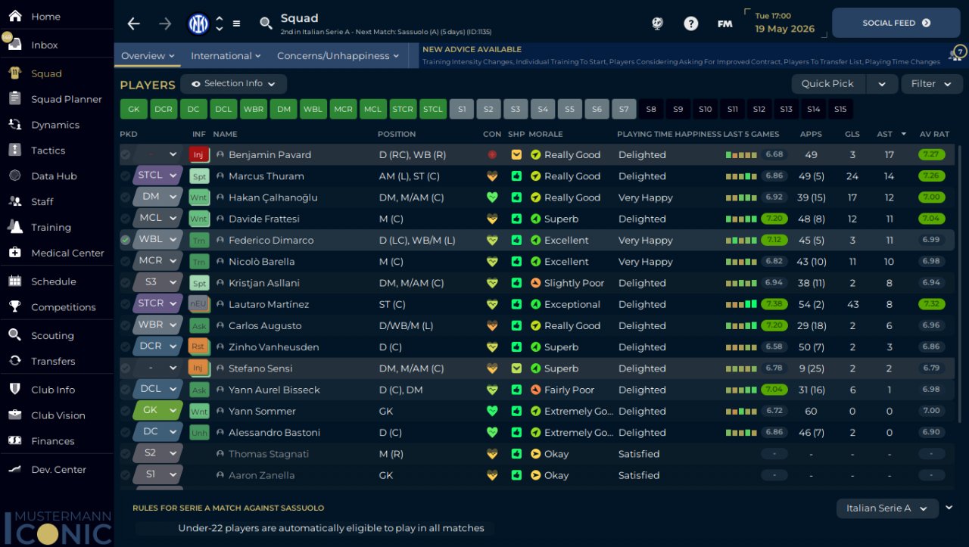Open Club Info shield icon

[15, 390]
